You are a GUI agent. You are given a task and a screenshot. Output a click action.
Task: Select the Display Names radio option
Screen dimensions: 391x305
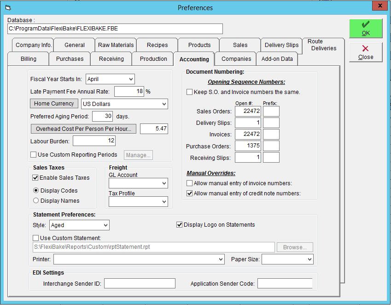tap(36, 200)
